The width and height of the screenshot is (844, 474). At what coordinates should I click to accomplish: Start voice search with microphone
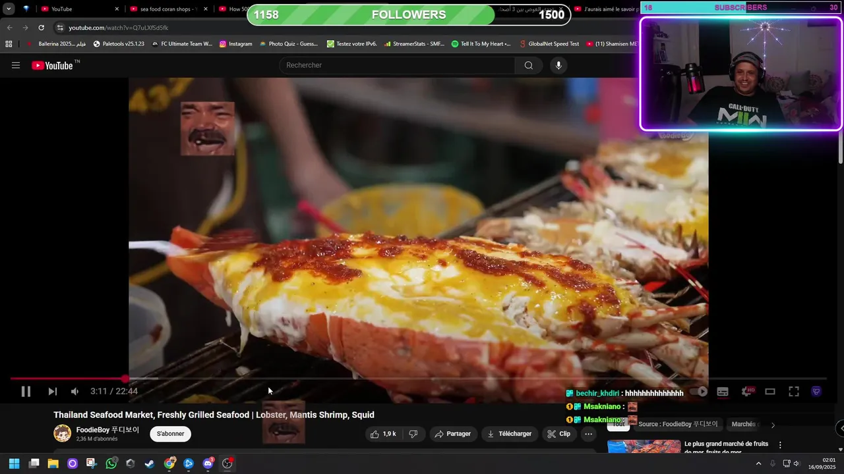558,65
